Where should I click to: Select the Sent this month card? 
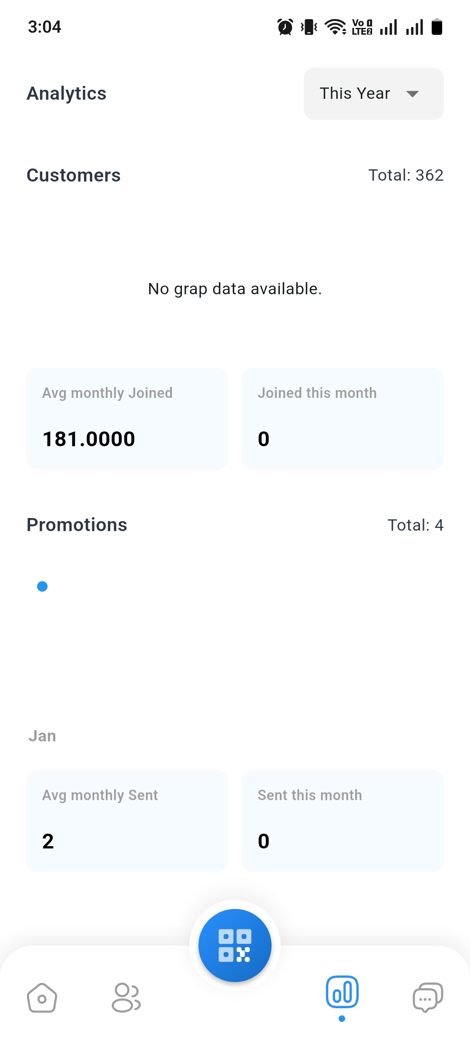(342, 821)
